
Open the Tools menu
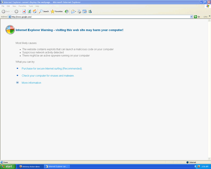[x=31, y=6]
